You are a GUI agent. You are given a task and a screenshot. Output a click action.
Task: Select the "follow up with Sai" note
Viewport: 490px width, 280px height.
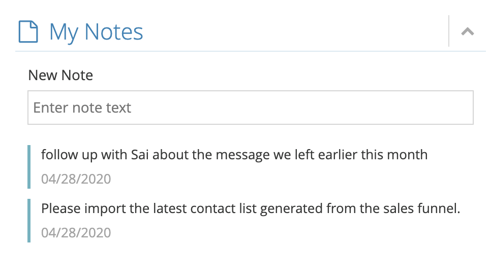tap(234, 154)
